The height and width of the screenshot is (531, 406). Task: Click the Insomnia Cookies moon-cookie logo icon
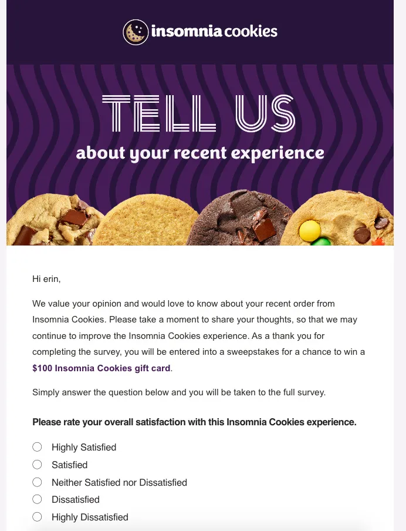pos(136,32)
